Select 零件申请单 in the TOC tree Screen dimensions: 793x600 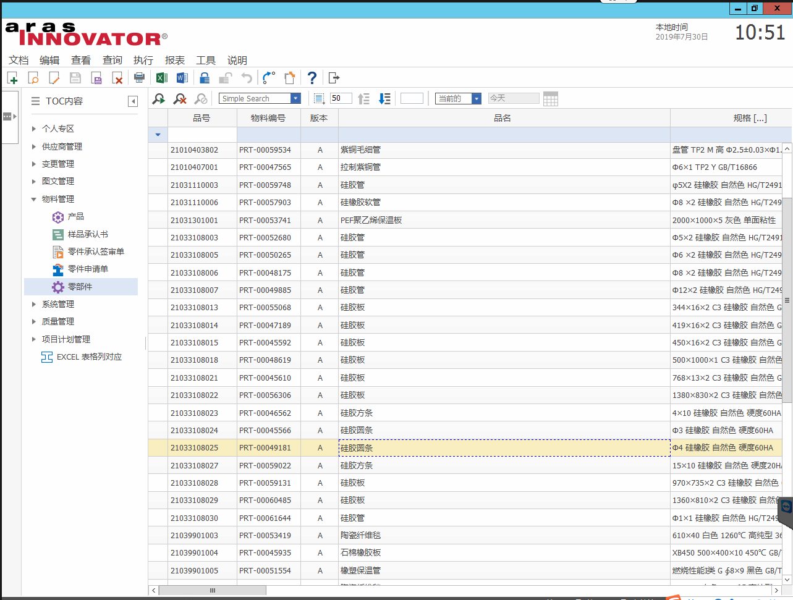[88, 269]
